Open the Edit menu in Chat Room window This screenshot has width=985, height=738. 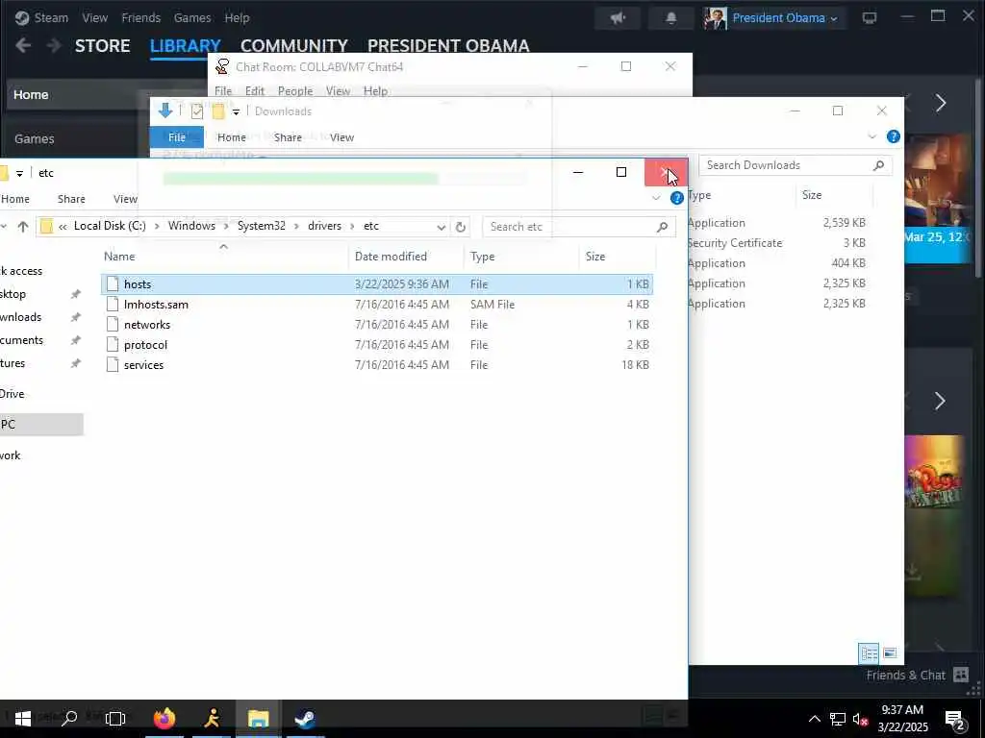[x=254, y=91]
